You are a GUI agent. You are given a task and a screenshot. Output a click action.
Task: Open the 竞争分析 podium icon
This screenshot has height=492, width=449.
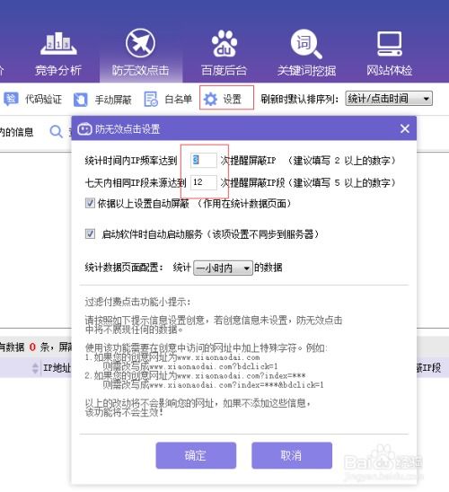tap(58, 44)
